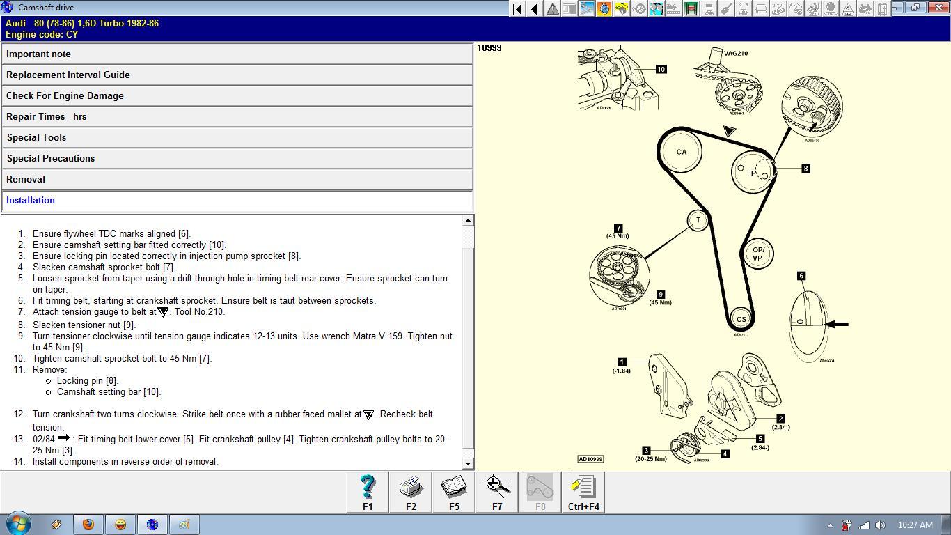Click the AD10999 reference label

590,459
